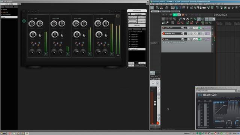Click the wrench tool icon in top toolbar
This screenshot has width=240, height=135.
tap(233, 7)
